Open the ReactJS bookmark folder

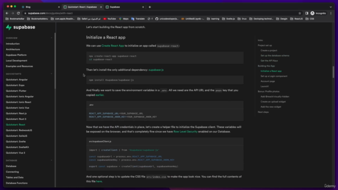click(x=296, y=19)
